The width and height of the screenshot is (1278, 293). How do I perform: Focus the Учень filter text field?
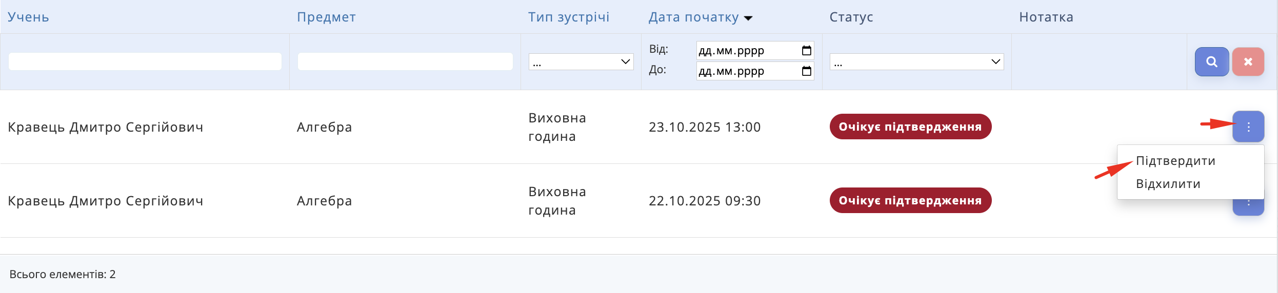(145, 61)
